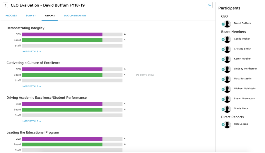Click David Buffum's profile avatar
Image resolution: width=265 pixels, height=153 pixels.
coord(226,24)
